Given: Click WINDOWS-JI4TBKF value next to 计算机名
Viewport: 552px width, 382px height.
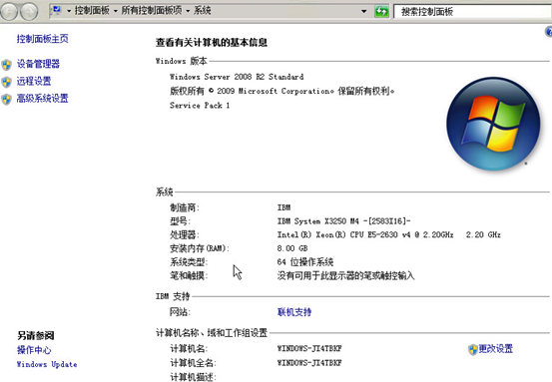Looking at the screenshot, I should (x=309, y=348).
